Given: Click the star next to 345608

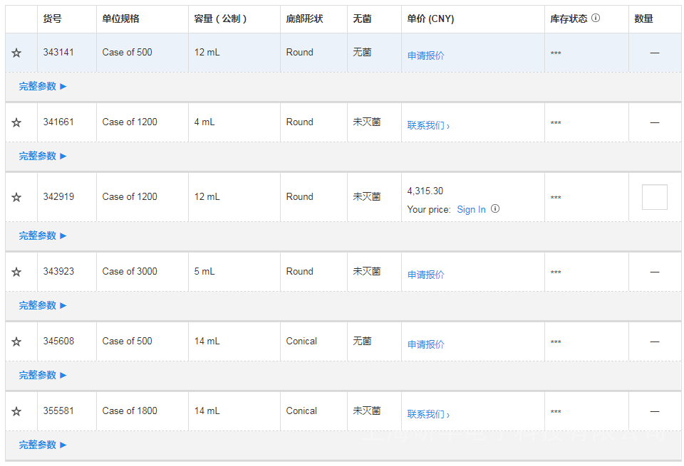Looking at the screenshot, I should click(16, 341).
